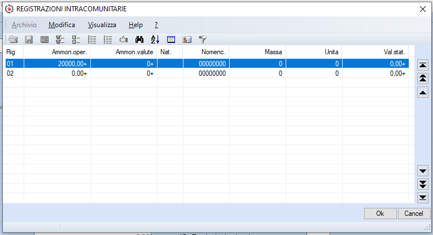Screen dimensions: 433x235
Task: Click the Ammon.oper. column header
Action: coord(57,52)
